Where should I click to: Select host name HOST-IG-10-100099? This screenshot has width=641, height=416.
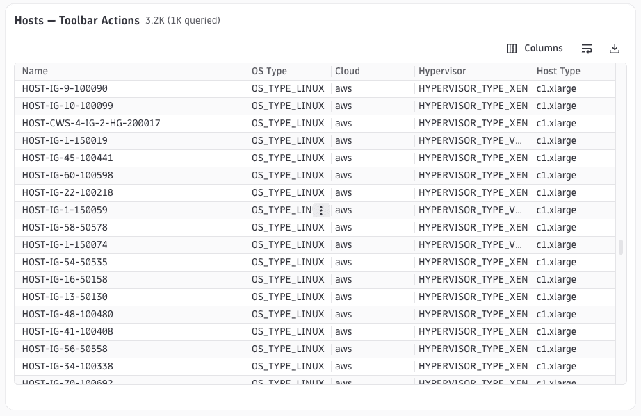(x=67, y=106)
